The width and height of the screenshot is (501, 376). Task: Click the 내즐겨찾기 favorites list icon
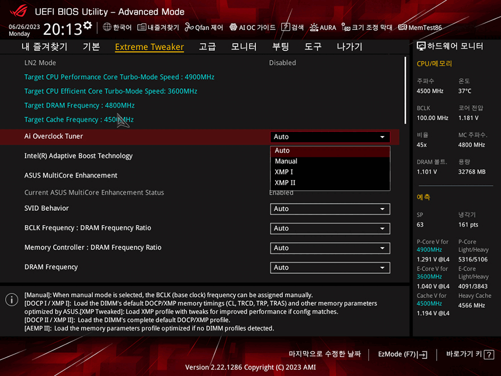point(142,27)
